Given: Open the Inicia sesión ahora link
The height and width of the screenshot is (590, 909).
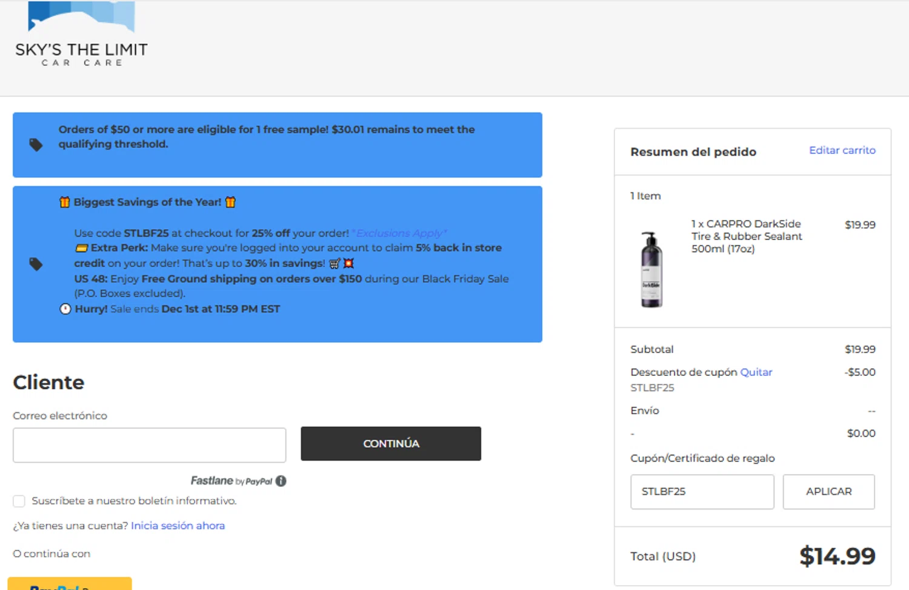Looking at the screenshot, I should tap(178, 526).
